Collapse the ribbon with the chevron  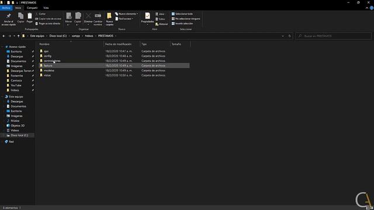tap(367, 8)
